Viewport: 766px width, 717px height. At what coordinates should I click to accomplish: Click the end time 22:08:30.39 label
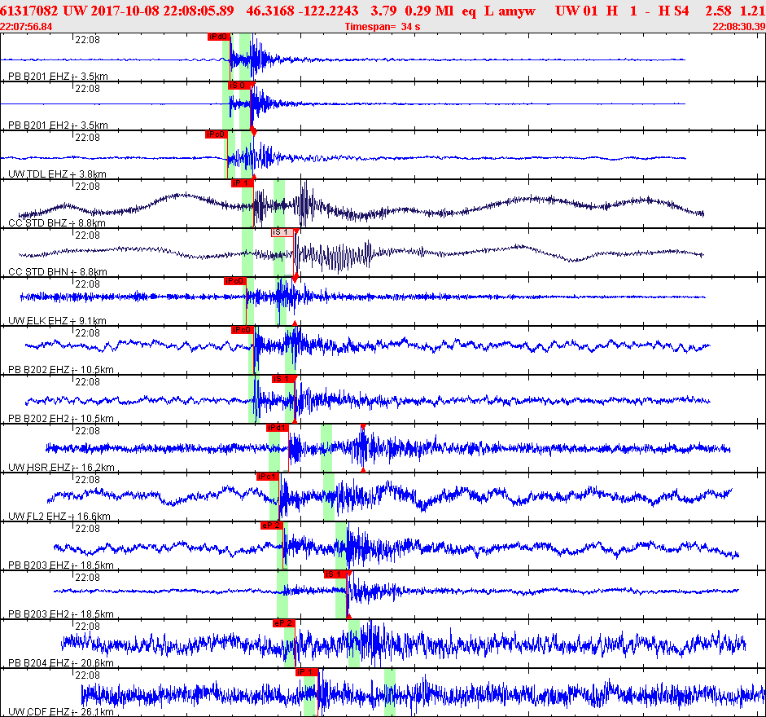[739, 26]
